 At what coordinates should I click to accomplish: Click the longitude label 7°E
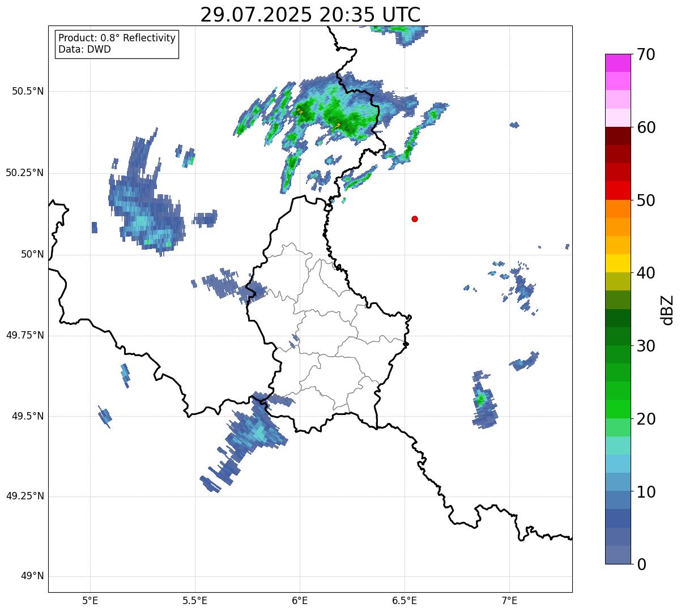[x=509, y=600]
